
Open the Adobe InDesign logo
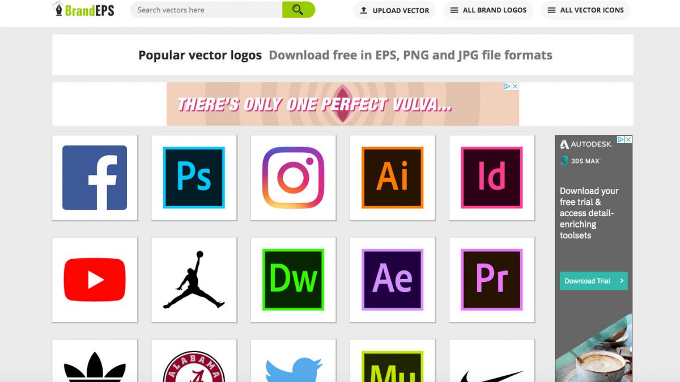point(492,177)
